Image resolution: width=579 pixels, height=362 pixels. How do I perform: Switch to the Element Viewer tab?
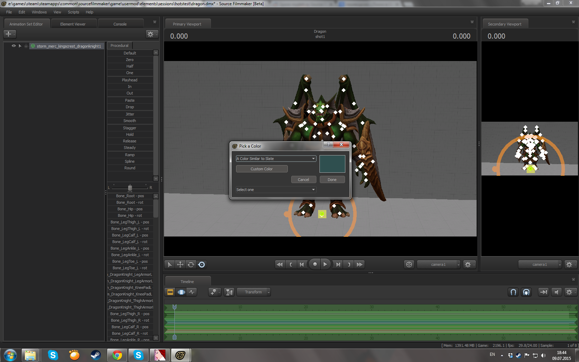(73, 24)
